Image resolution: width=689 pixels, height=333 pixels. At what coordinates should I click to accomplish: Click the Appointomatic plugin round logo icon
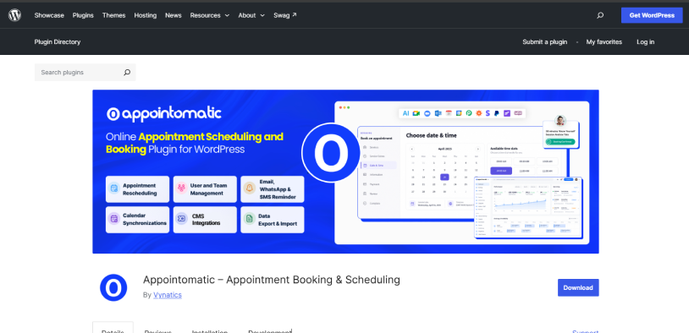coord(113,287)
